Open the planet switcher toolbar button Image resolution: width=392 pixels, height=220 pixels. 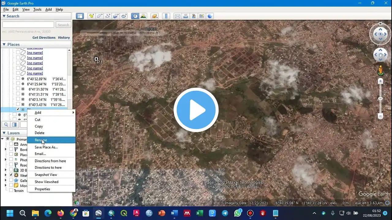coord(155,16)
